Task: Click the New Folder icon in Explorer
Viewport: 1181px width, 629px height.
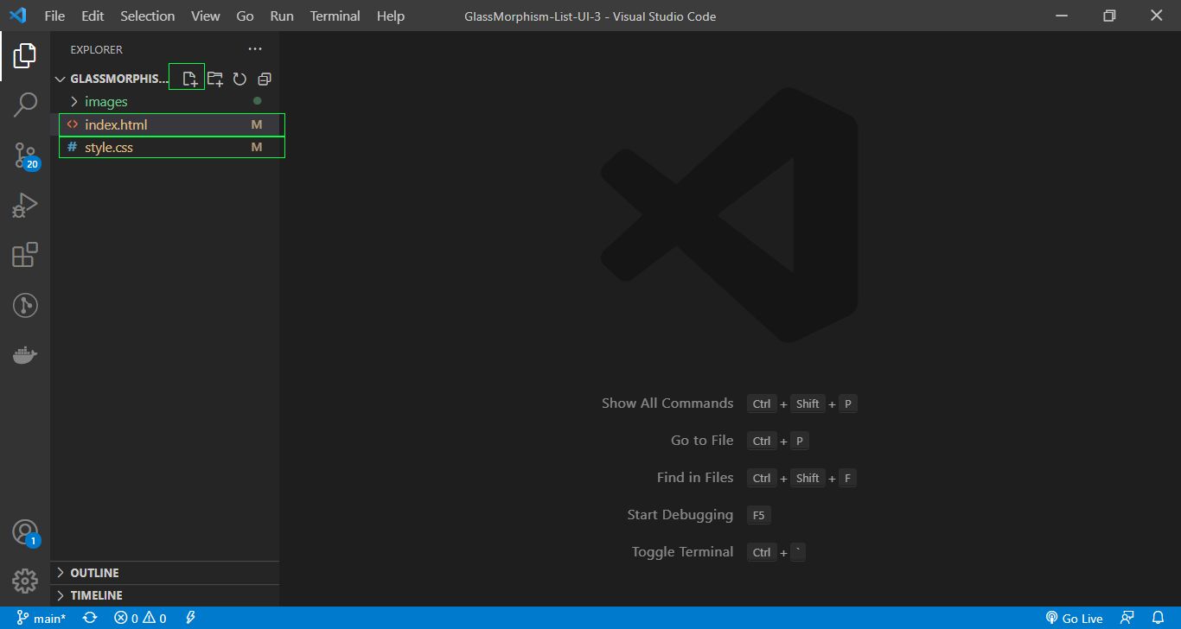Action: [x=215, y=79]
